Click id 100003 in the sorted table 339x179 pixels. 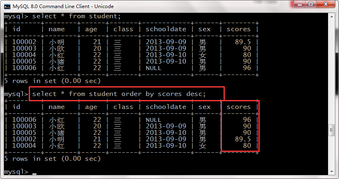click(x=24, y=126)
